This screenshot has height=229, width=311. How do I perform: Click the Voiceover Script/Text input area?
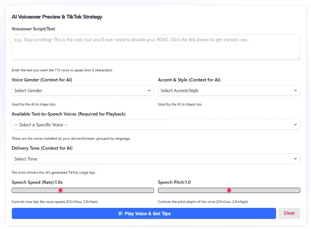(x=155, y=47)
